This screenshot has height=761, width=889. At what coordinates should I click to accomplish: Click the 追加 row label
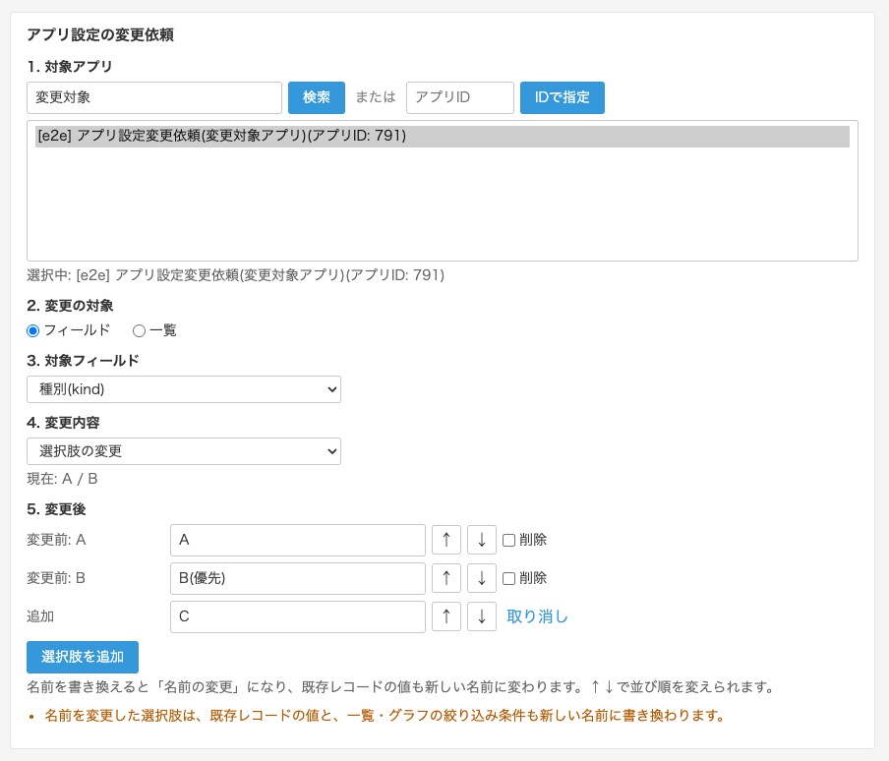(40, 616)
